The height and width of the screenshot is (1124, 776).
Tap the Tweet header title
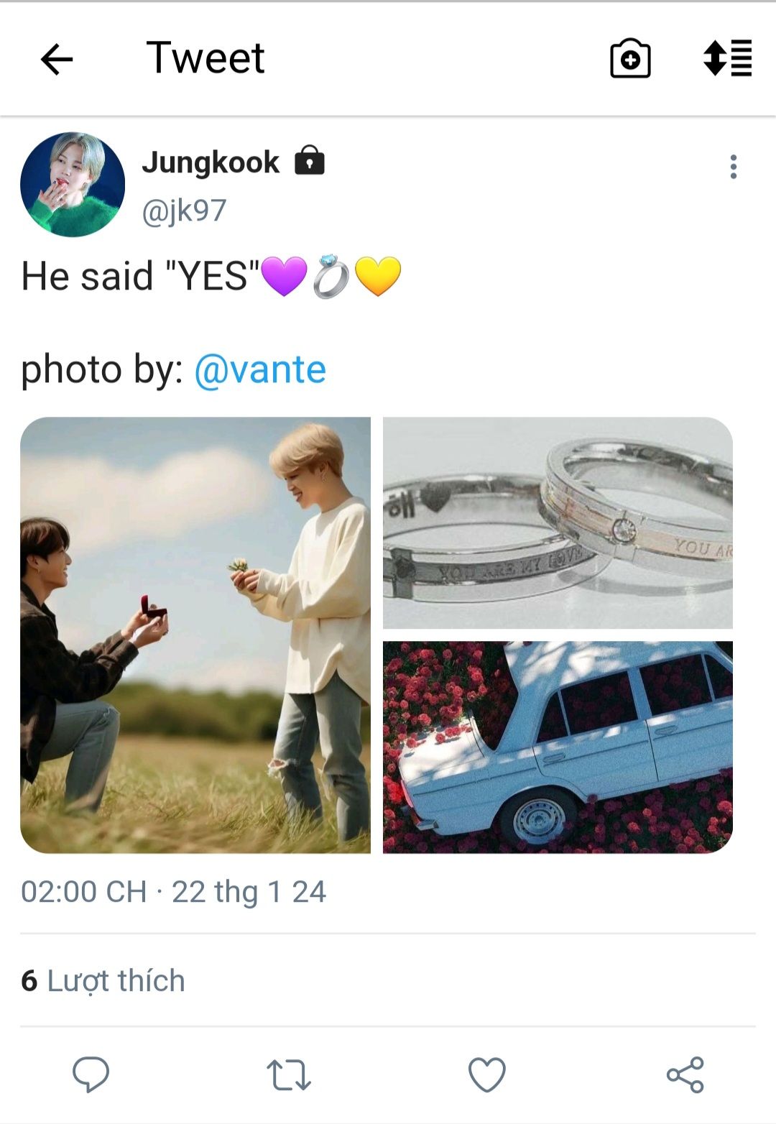tap(205, 58)
